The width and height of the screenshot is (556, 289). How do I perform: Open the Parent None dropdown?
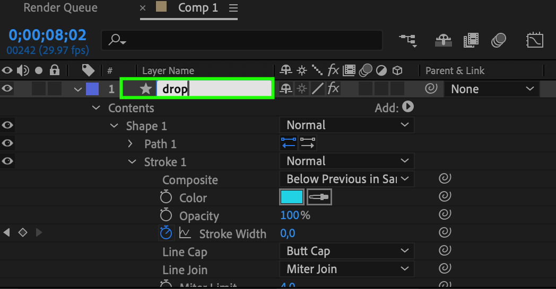(x=491, y=89)
